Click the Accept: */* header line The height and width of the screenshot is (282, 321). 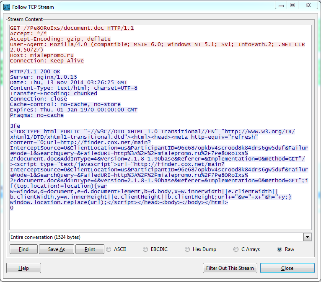point(28,34)
